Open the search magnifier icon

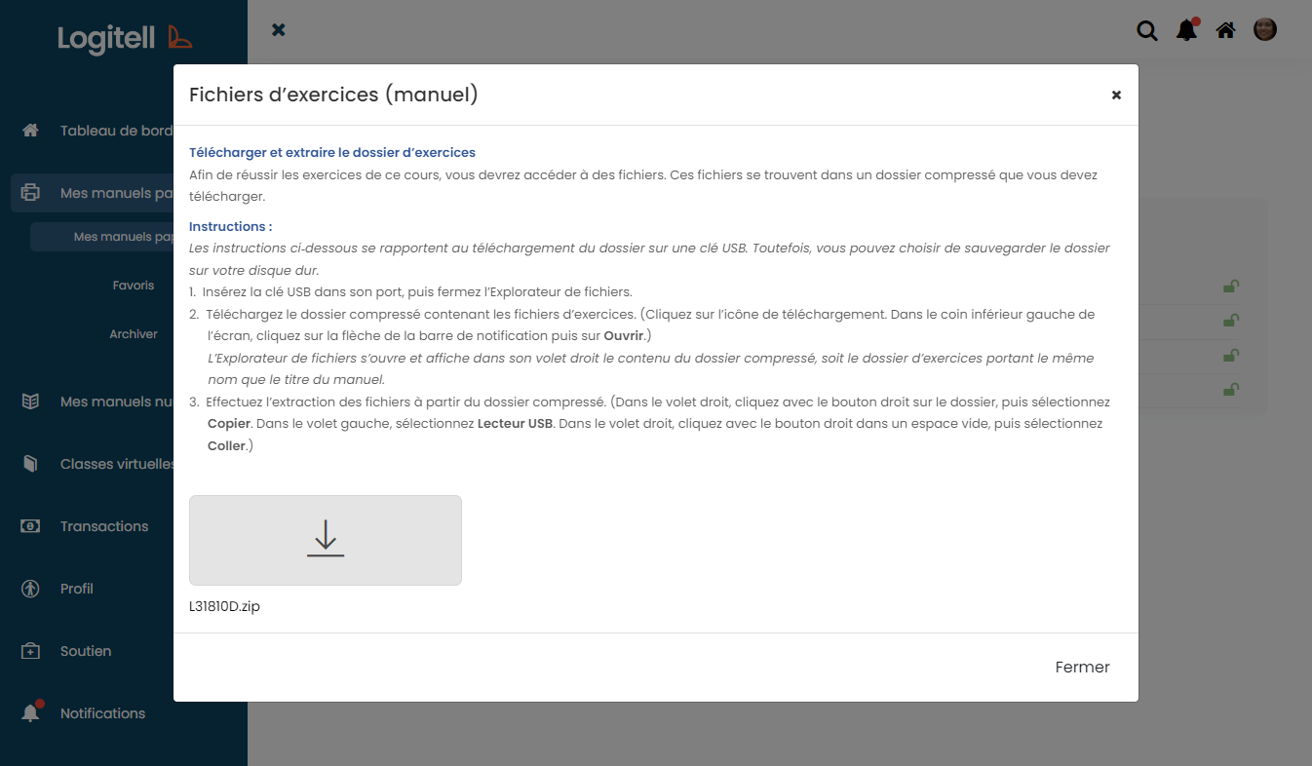click(x=1147, y=30)
